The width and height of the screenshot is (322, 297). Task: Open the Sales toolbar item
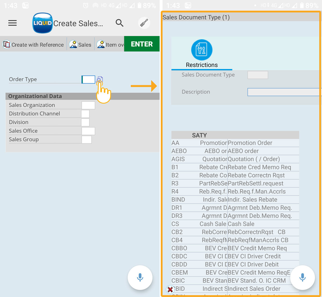[80, 44]
